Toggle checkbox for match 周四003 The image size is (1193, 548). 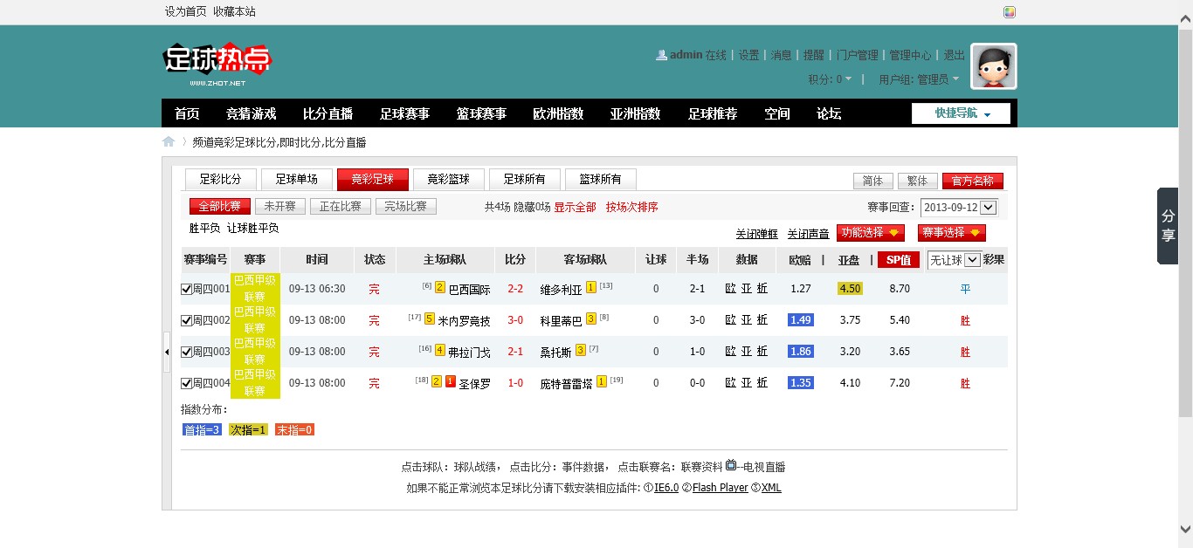point(186,352)
